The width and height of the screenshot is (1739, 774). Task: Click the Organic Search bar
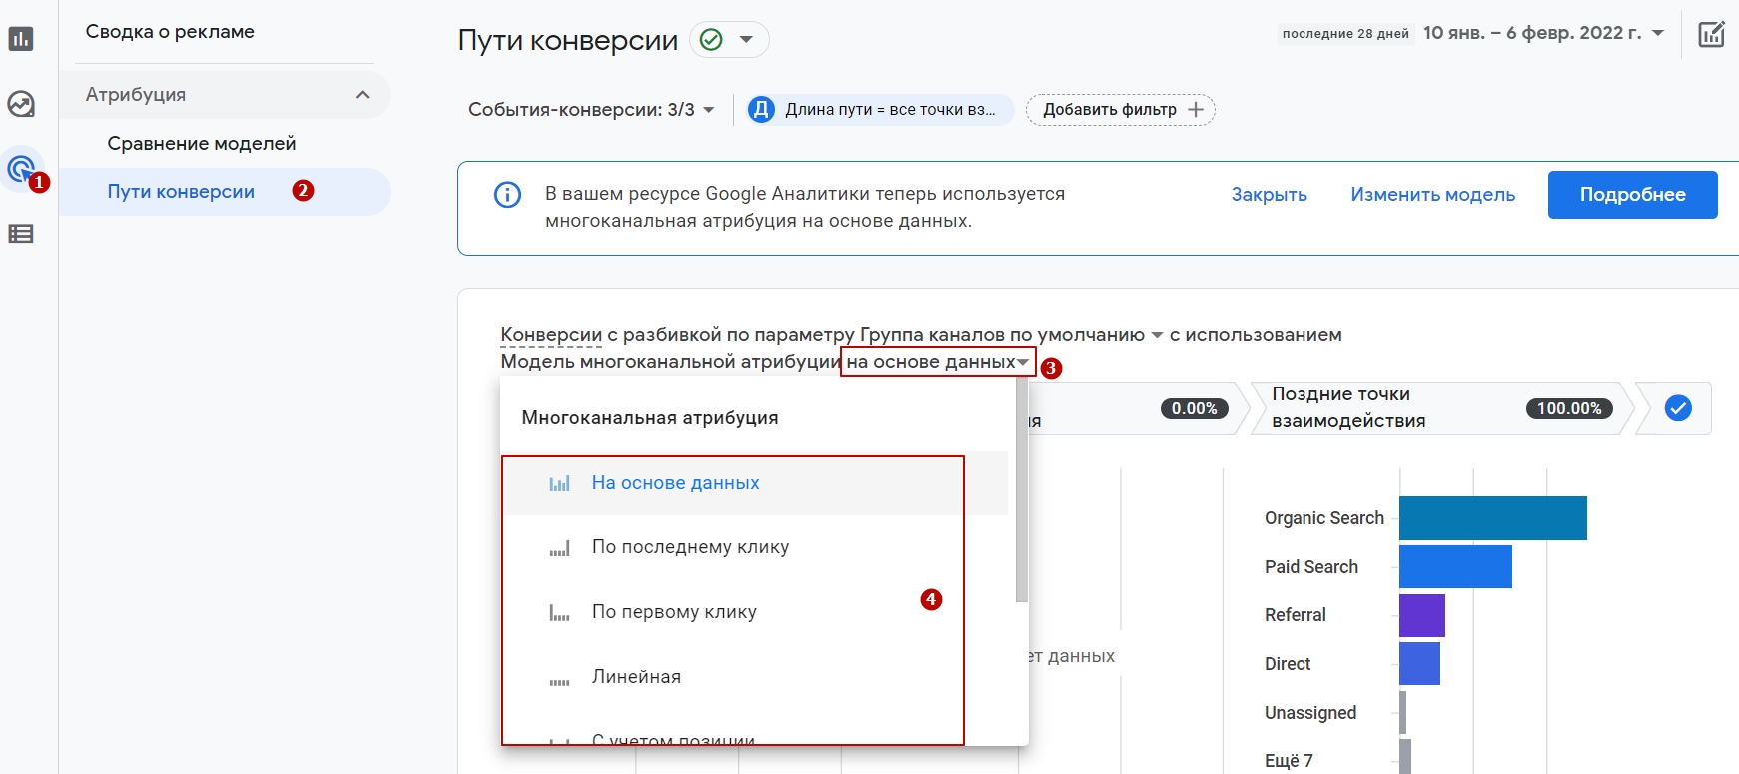point(1493,518)
